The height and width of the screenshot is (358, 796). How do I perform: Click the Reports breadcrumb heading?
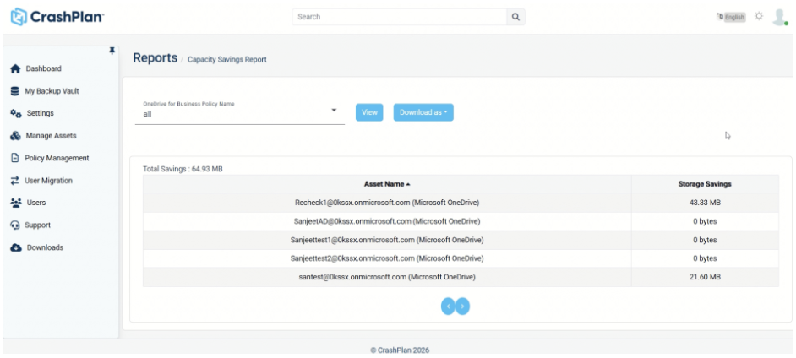point(155,57)
